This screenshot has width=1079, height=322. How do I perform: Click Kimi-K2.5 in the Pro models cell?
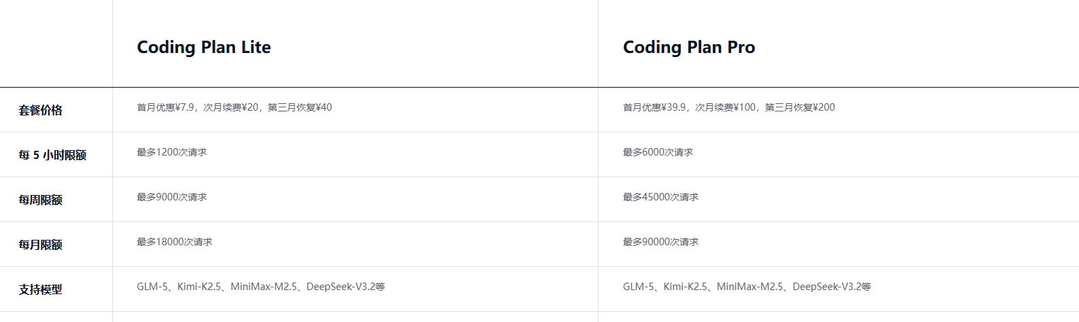click(685, 287)
